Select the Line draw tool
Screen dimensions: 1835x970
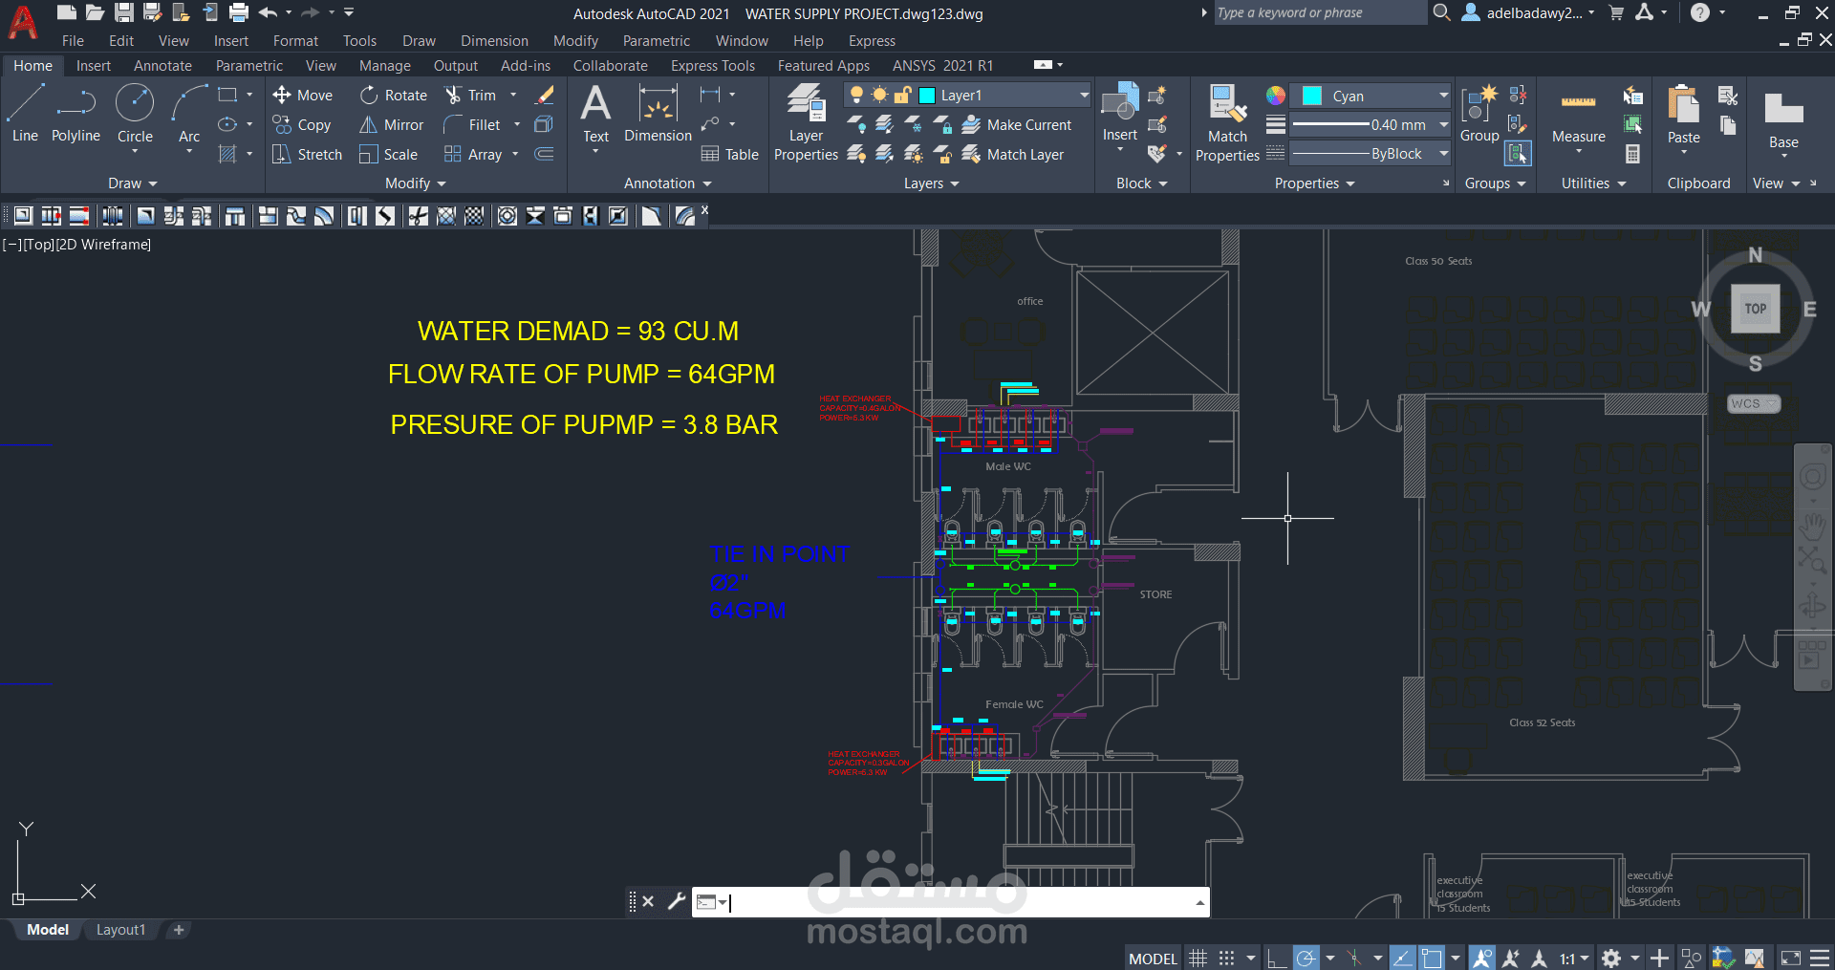25,113
